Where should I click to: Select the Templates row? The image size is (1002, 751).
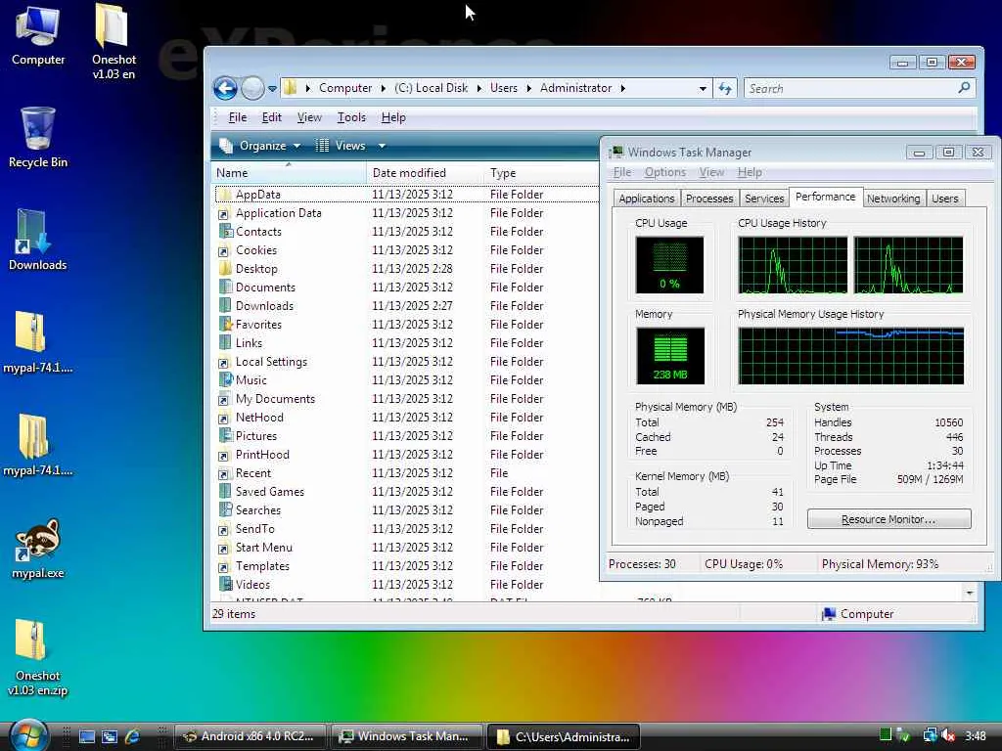coord(406,566)
